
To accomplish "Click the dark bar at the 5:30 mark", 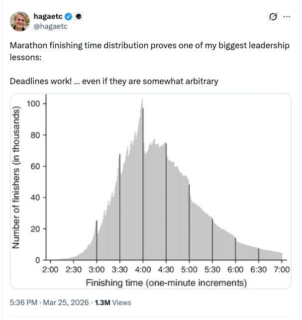I will coord(212,239).
